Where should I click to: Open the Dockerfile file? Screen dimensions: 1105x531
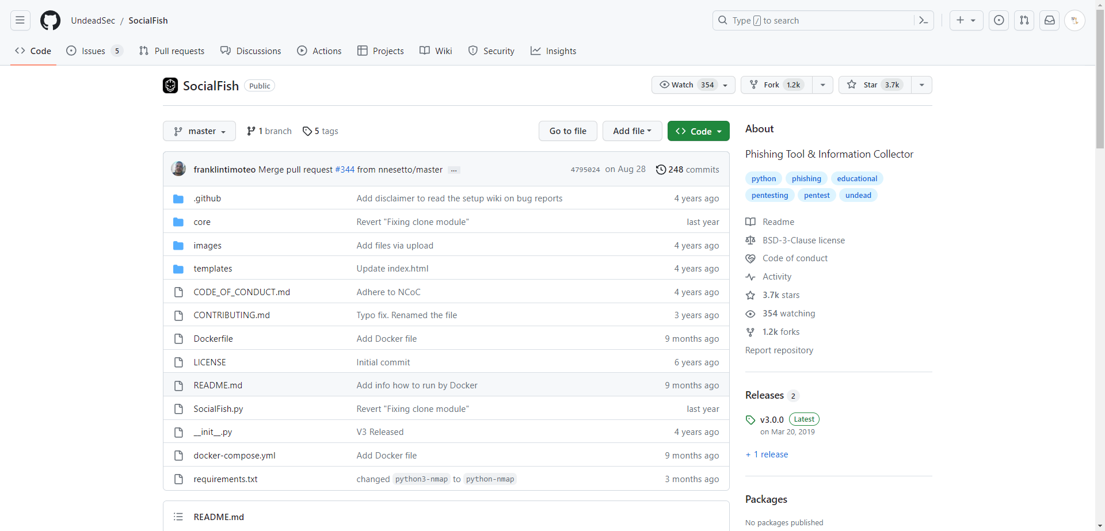[213, 339]
